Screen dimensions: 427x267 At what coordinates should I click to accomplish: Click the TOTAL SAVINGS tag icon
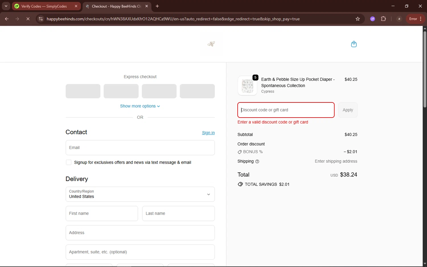pos(240,184)
